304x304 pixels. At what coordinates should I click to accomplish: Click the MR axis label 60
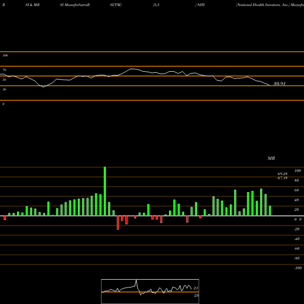click(297, 190)
